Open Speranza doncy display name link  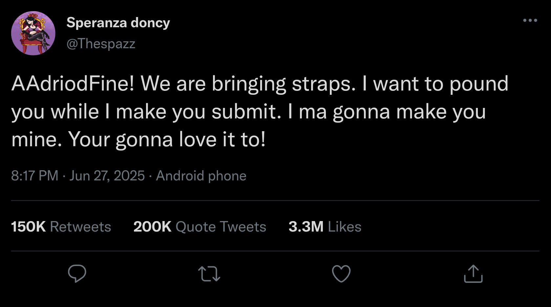click(118, 23)
